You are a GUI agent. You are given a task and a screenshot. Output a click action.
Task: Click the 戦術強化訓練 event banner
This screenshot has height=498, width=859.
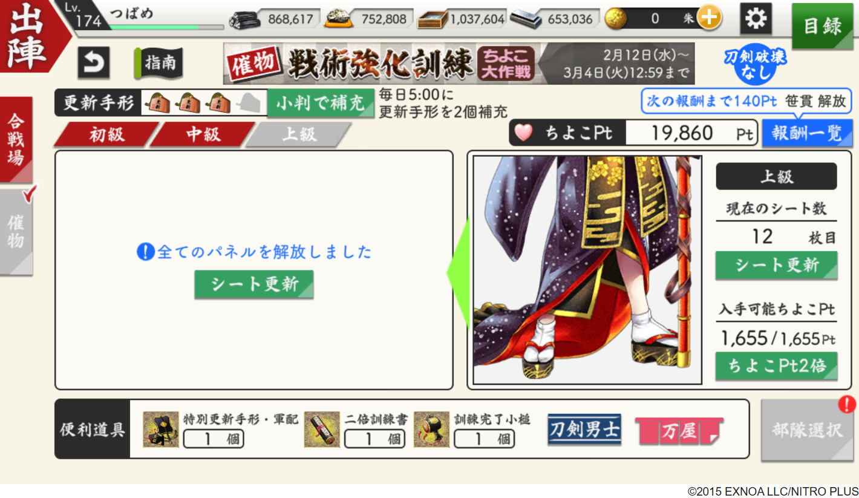click(x=459, y=64)
